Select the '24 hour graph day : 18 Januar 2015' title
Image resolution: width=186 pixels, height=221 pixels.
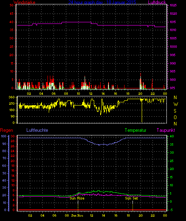pos(102,2)
